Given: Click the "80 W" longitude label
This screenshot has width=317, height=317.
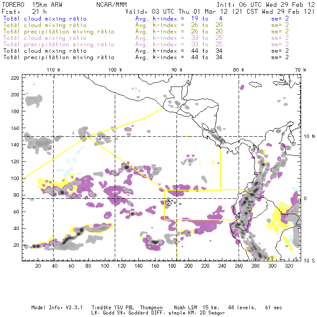Looking at the screenshot, I should (238, 70).
